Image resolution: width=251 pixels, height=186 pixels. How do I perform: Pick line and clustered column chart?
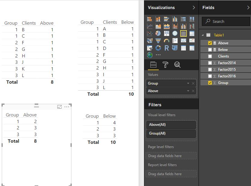tap(183, 26)
